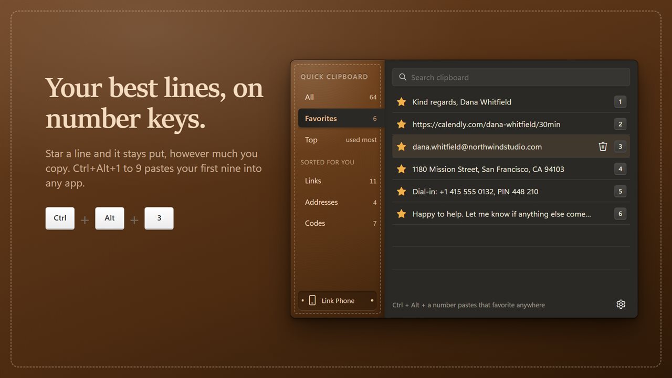Click the shortcut badge 5
This screenshot has width=672, height=378.
[620, 192]
